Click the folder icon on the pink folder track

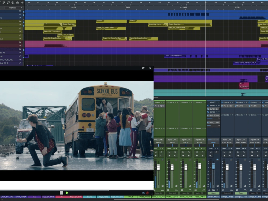click(x=20, y=42)
